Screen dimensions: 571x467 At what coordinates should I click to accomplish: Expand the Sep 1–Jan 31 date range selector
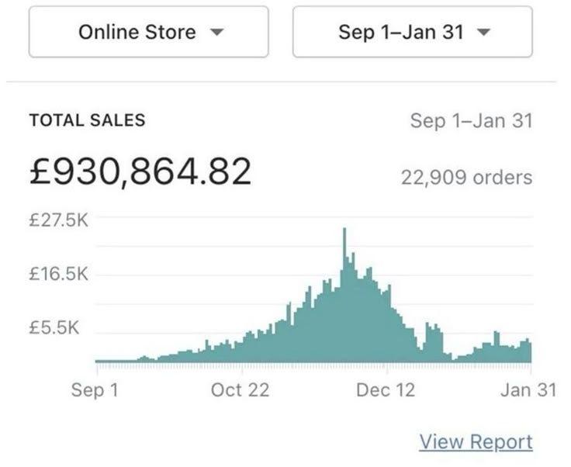412,33
